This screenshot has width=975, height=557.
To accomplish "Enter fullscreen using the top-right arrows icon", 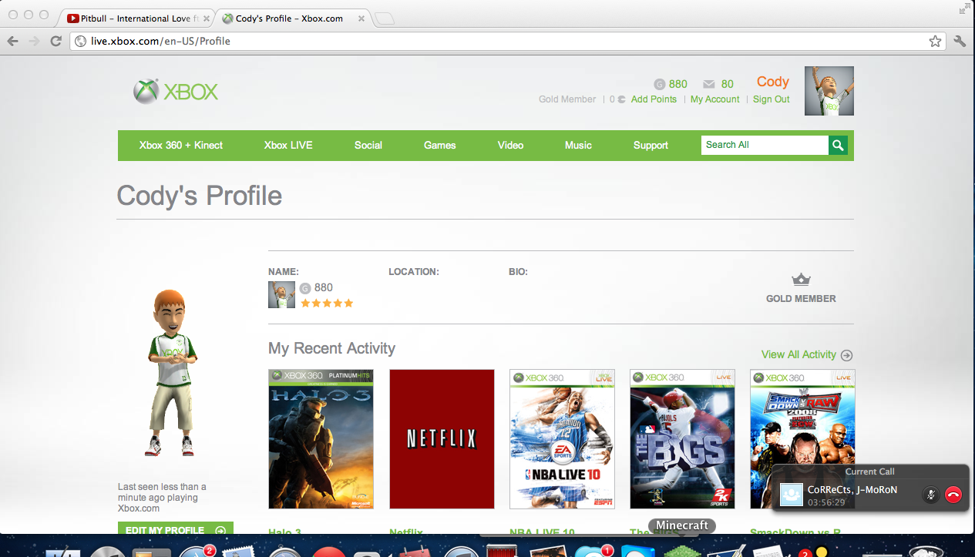I will pos(964,8).
